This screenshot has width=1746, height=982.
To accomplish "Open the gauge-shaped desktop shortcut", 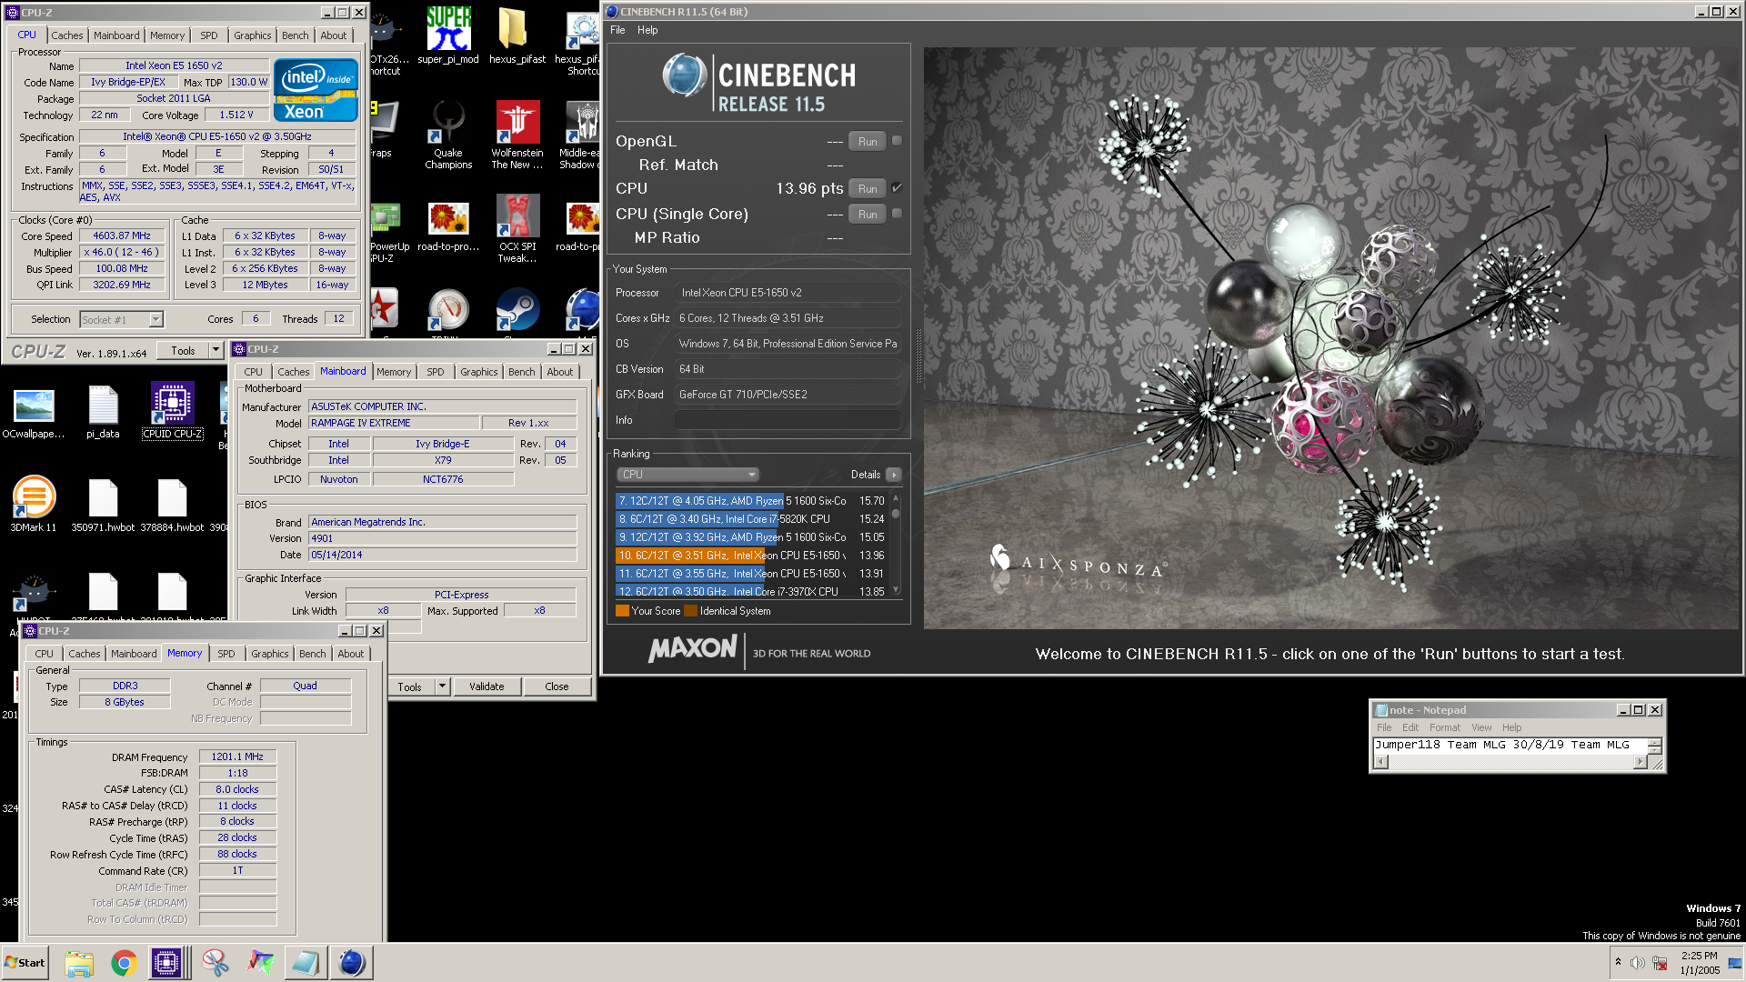I will 448,310.
